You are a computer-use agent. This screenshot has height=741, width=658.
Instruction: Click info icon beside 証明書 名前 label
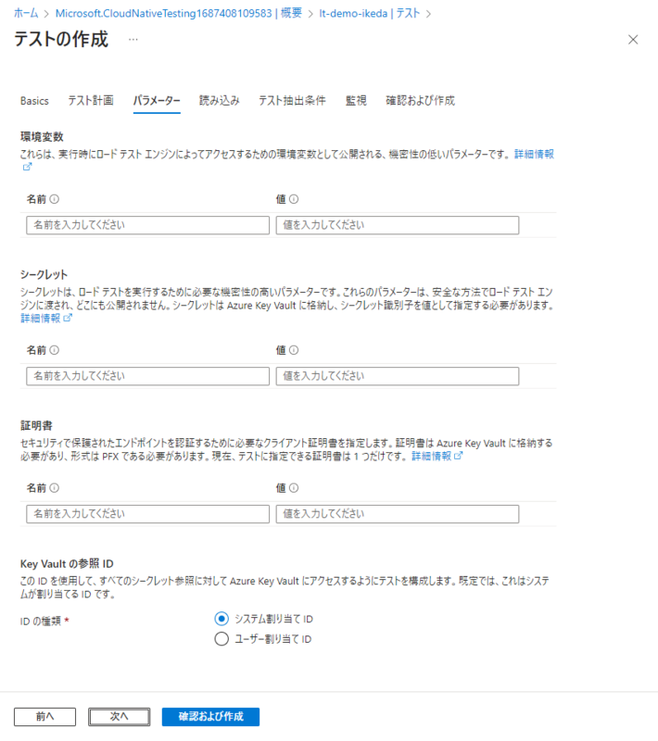(x=55, y=488)
